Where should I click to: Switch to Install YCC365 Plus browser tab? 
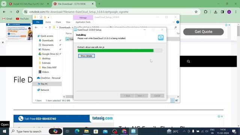pos(28,4)
